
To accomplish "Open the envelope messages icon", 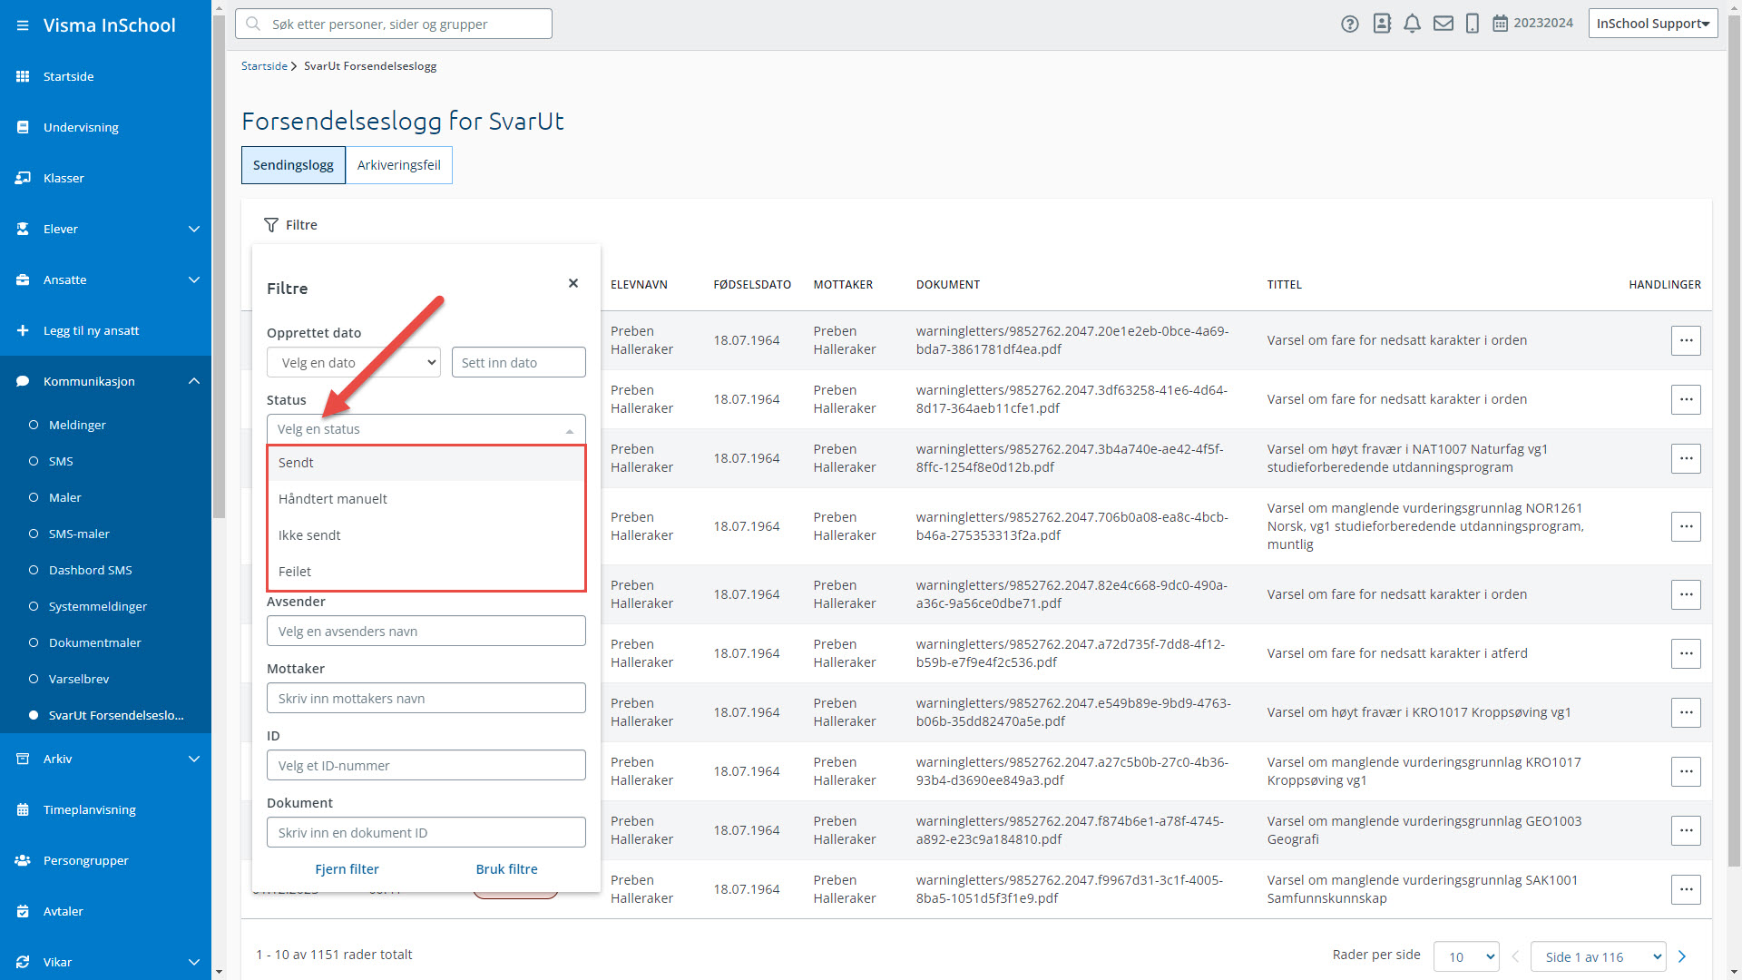I will click(1443, 24).
